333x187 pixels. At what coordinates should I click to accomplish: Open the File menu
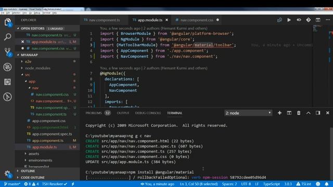pos(3,13)
